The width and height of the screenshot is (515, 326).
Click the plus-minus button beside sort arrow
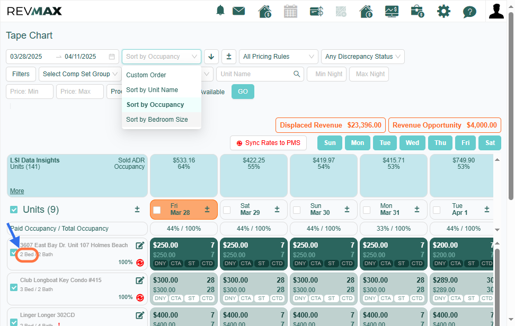tap(229, 57)
